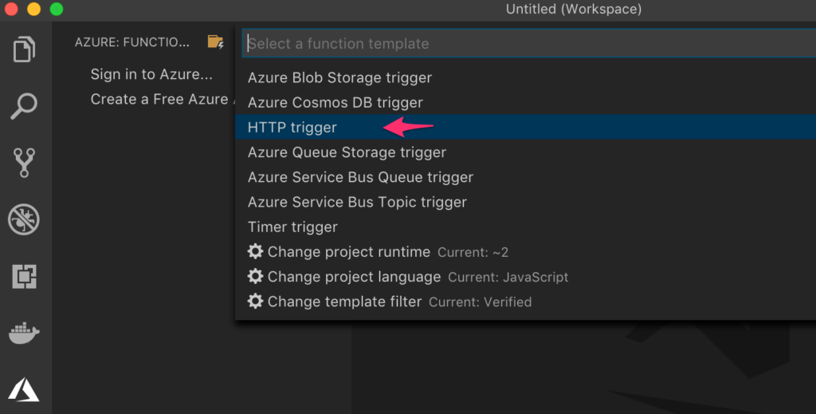This screenshot has width=816, height=414.
Task: Open the Docker view icon
Action: 25,333
